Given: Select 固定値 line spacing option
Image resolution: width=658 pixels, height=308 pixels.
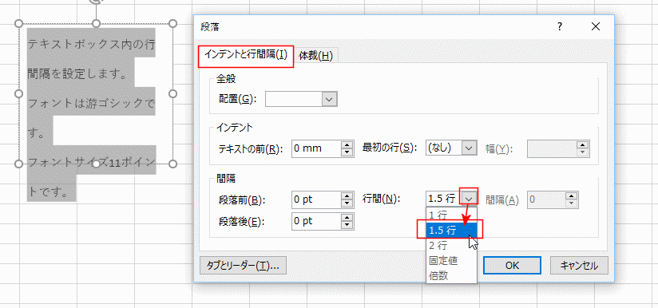Looking at the screenshot, I should click(451, 260).
